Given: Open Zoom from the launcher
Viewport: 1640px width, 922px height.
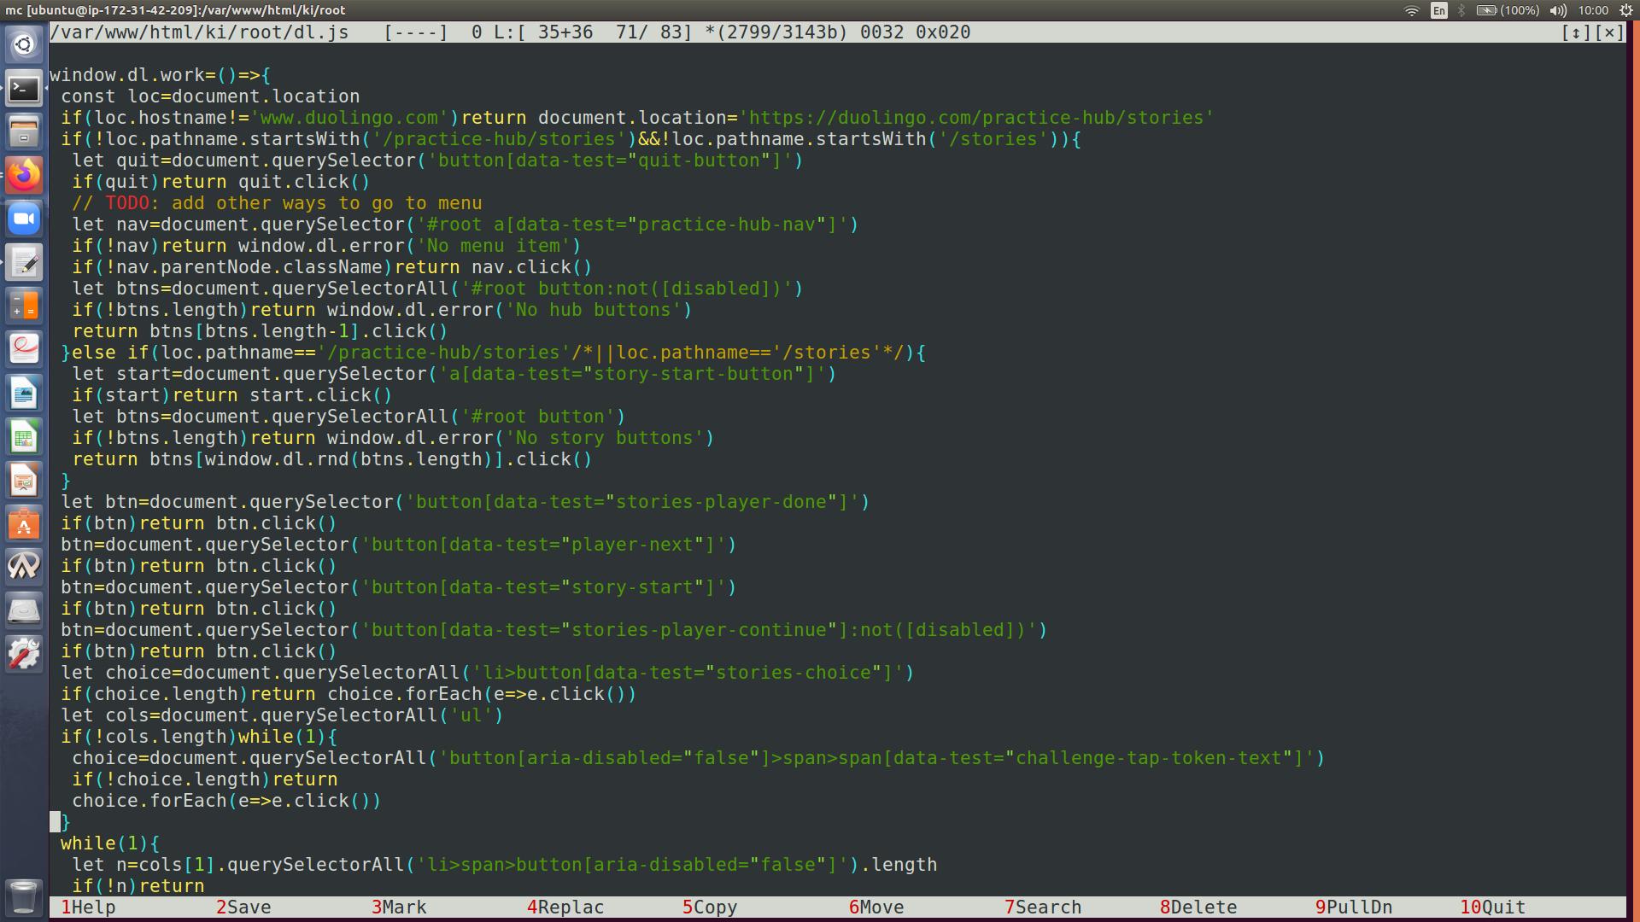Looking at the screenshot, I should pyautogui.click(x=24, y=219).
